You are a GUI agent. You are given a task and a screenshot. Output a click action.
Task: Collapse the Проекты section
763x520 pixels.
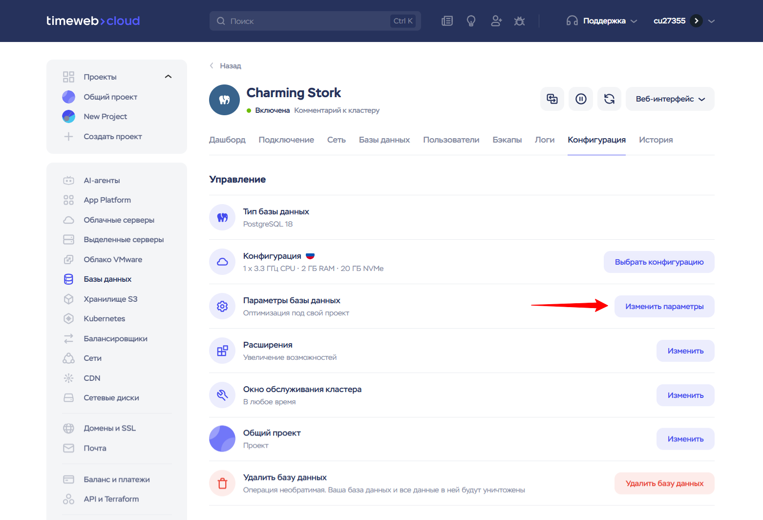coord(168,77)
